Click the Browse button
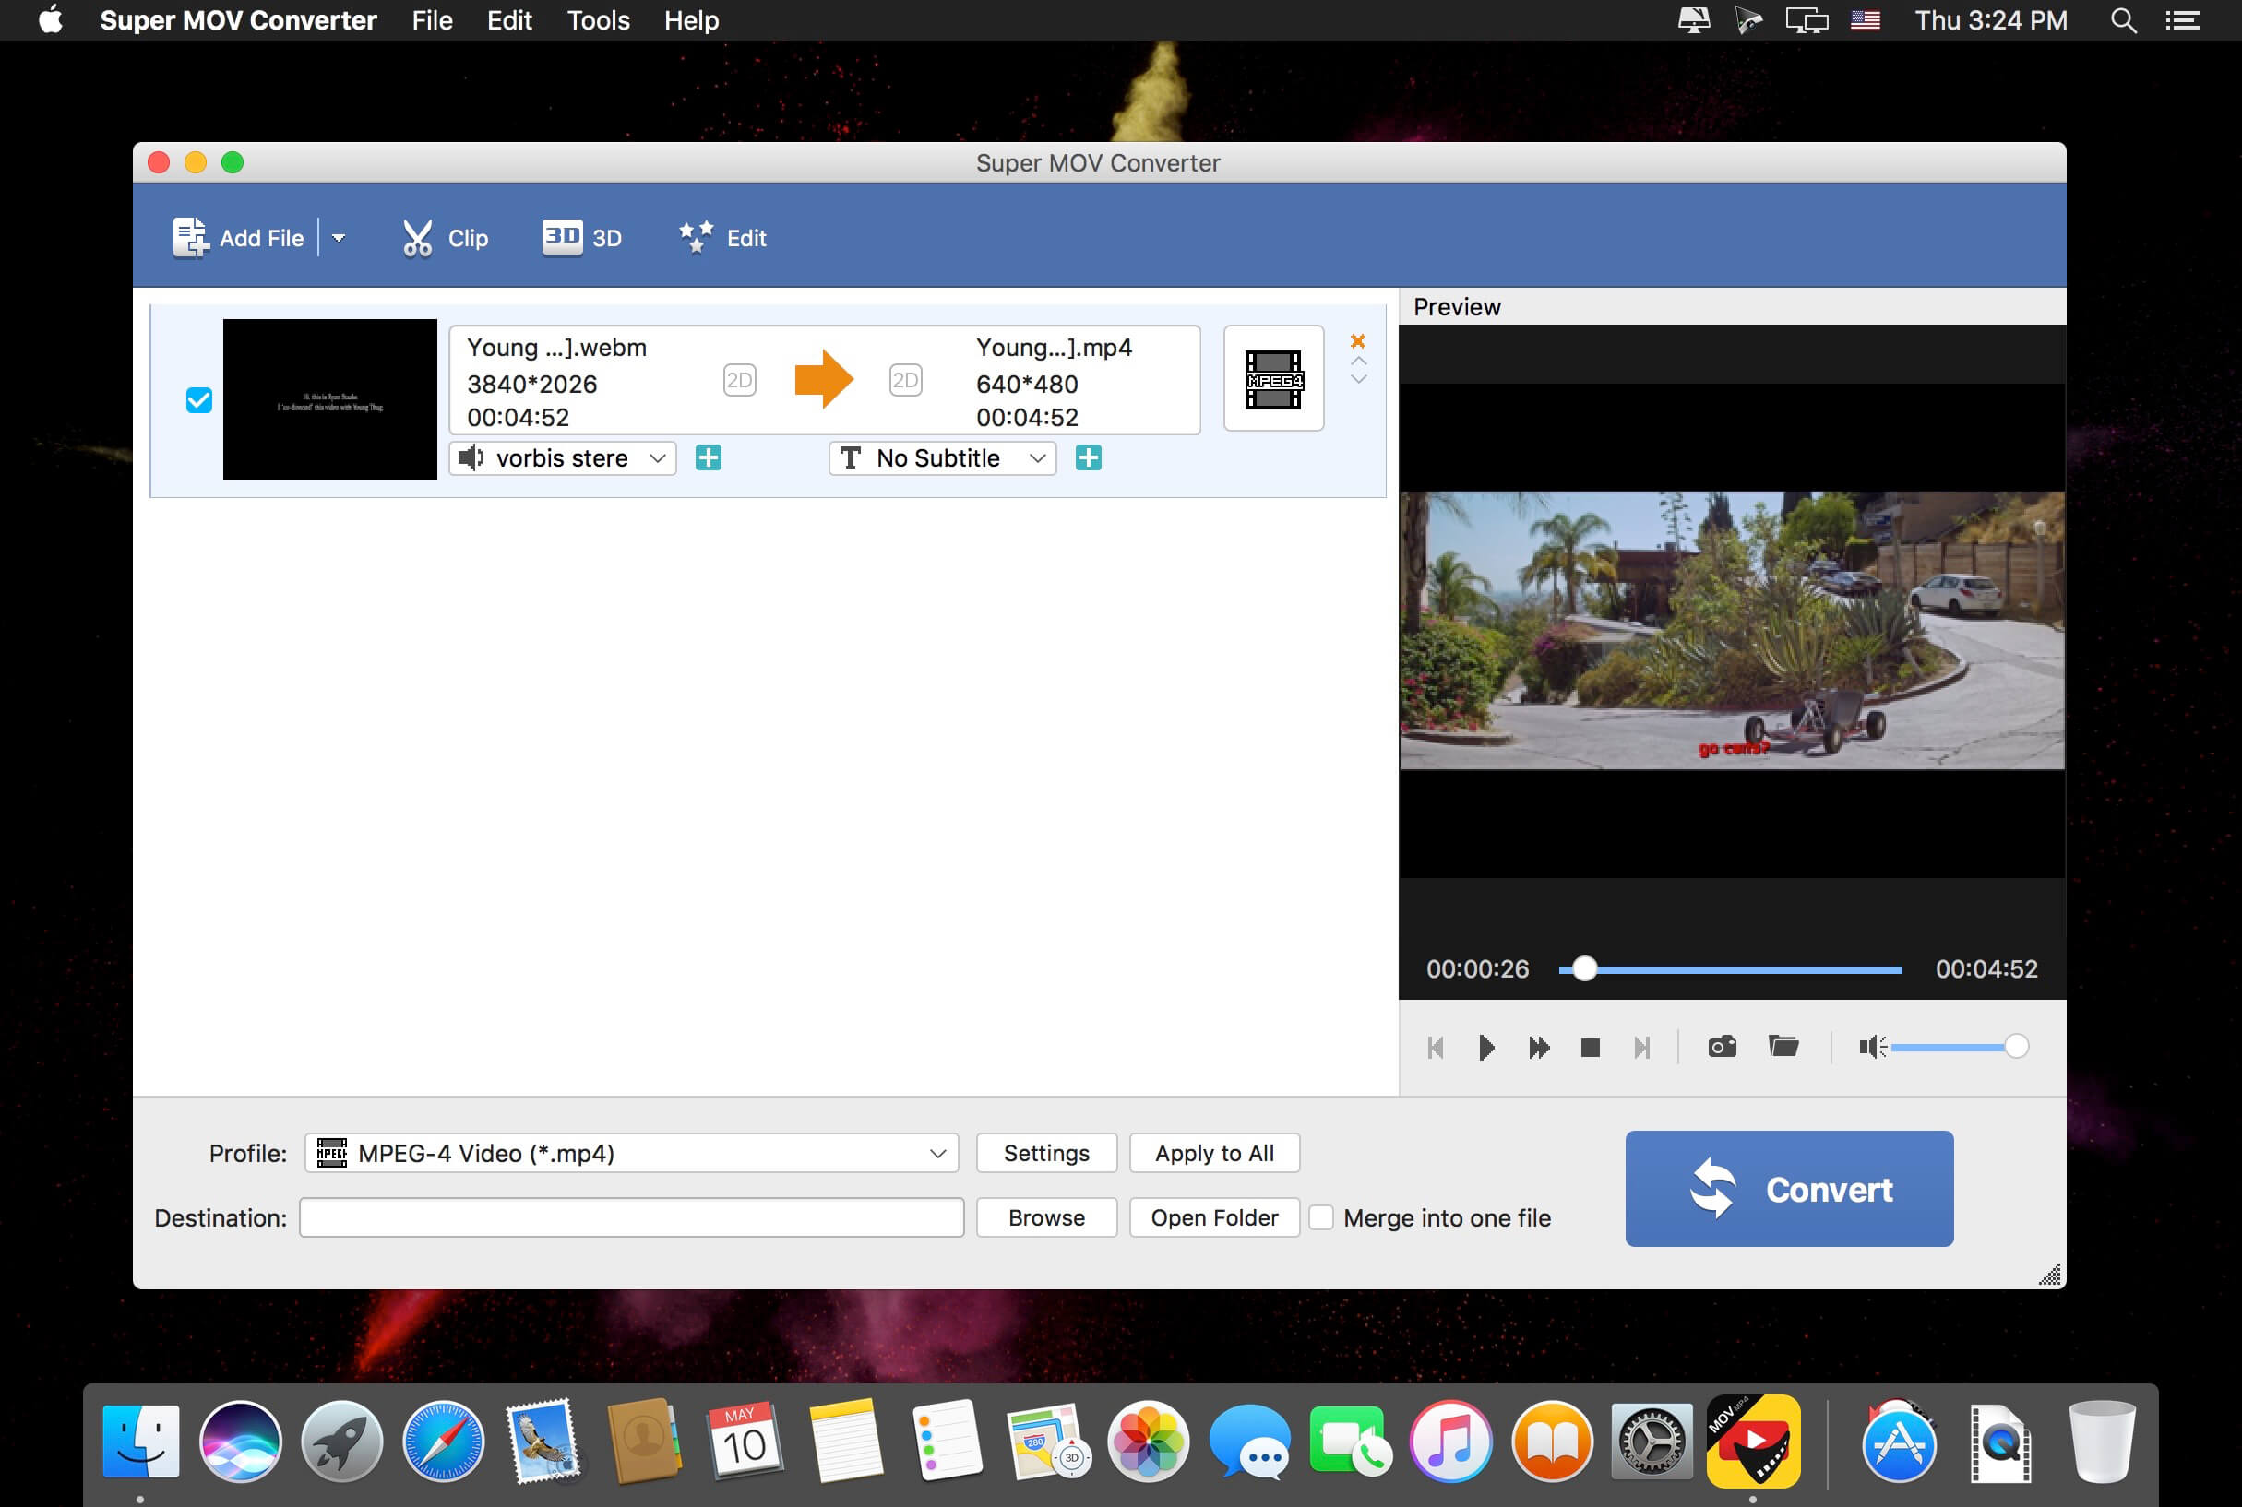The height and width of the screenshot is (1507, 2242). (1046, 1216)
